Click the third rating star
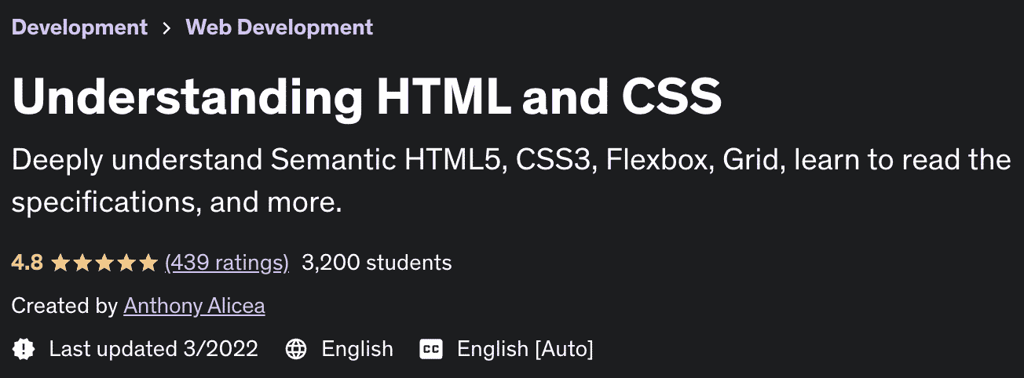Viewport: 1024px width, 378px height. pos(104,263)
